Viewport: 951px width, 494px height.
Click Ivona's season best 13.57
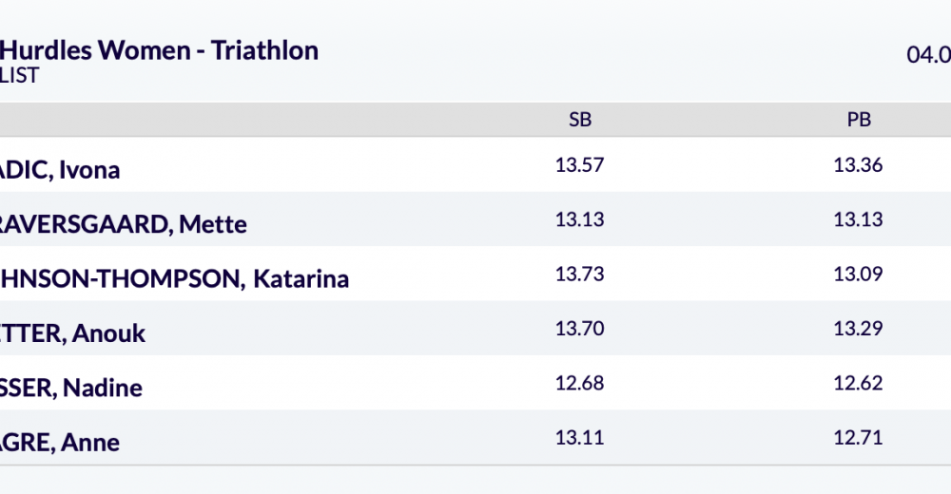[580, 165]
